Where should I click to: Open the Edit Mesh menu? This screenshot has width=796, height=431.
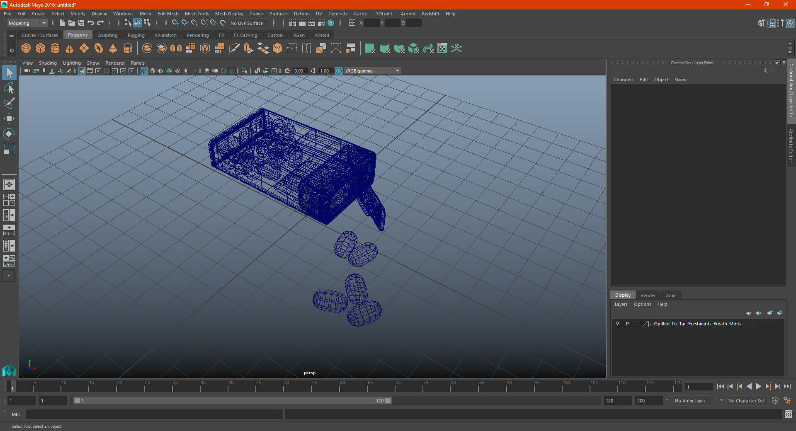(x=168, y=14)
